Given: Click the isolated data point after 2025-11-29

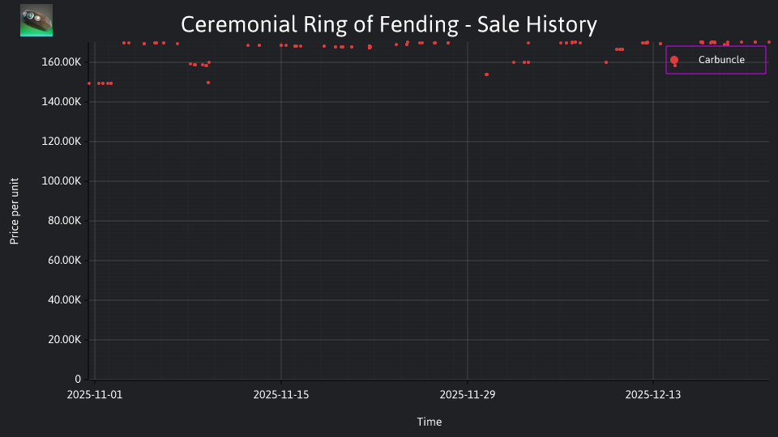Looking at the screenshot, I should (487, 74).
